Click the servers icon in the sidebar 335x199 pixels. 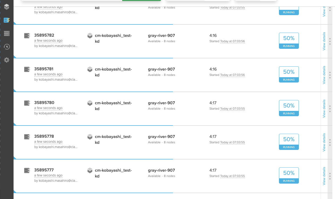[x=7, y=33]
